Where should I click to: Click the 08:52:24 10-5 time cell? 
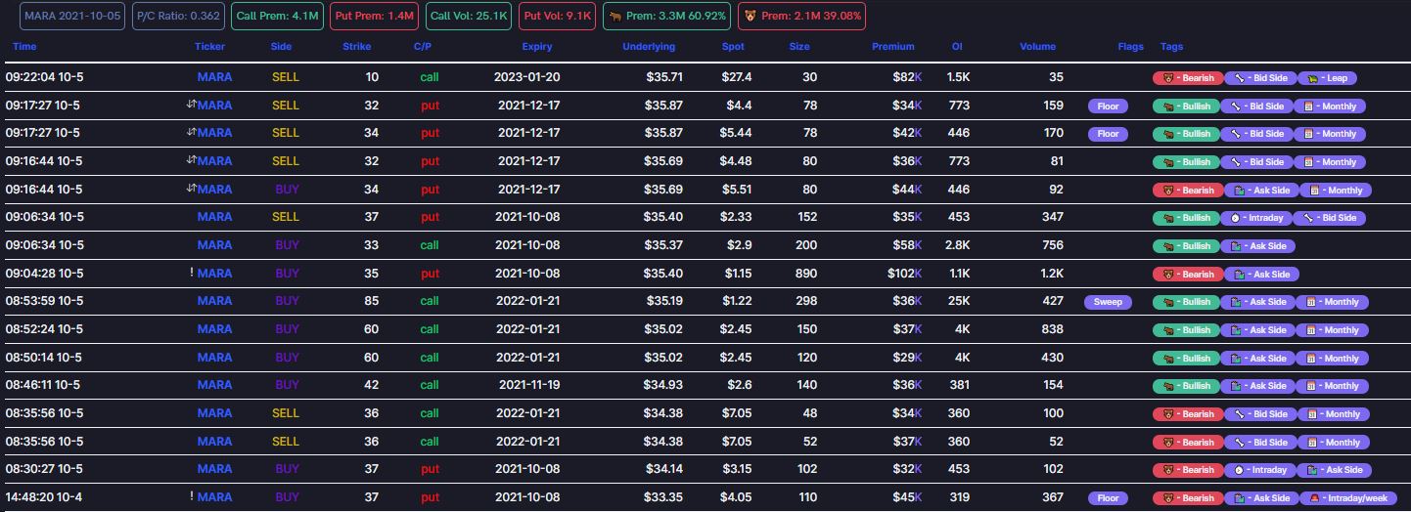(x=44, y=329)
